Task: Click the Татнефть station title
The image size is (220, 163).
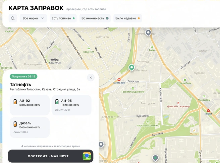Action: 20,85
